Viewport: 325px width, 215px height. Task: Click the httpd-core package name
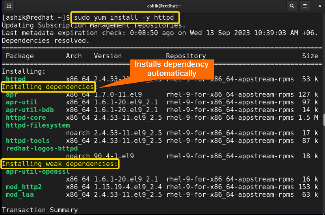pyautogui.click(x=26, y=118)
